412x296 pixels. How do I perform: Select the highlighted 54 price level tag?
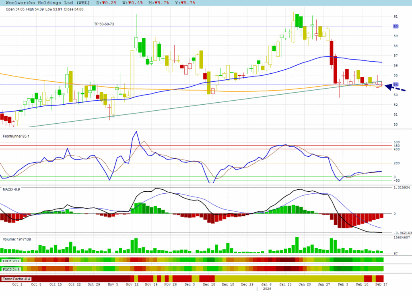click(396, 85)
